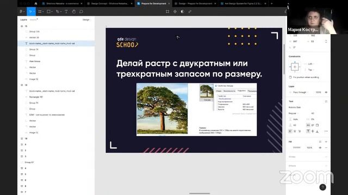Image resolution: width=348 pixels, height=195 pixels.
Task: Align text center in Text panel
Action: pyautogui.click(x=295, y=131)
